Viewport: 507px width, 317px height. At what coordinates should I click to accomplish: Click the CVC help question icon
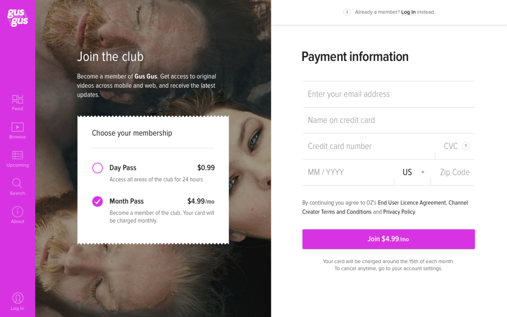pyautogui.click(x=465, y=146)
